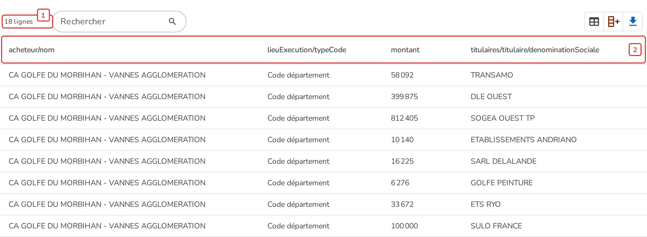Click the montant value 399 875
The height and width of the screenshot is (237, 647).
pos(404,97)
